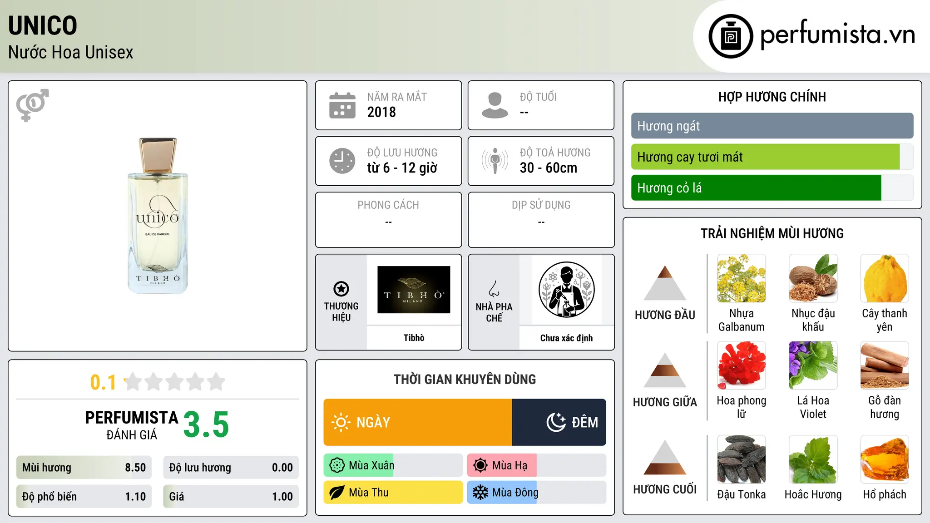Click the calendar icon beside Năm ra mắt
The image size is (930, 523).
(342, 105)
